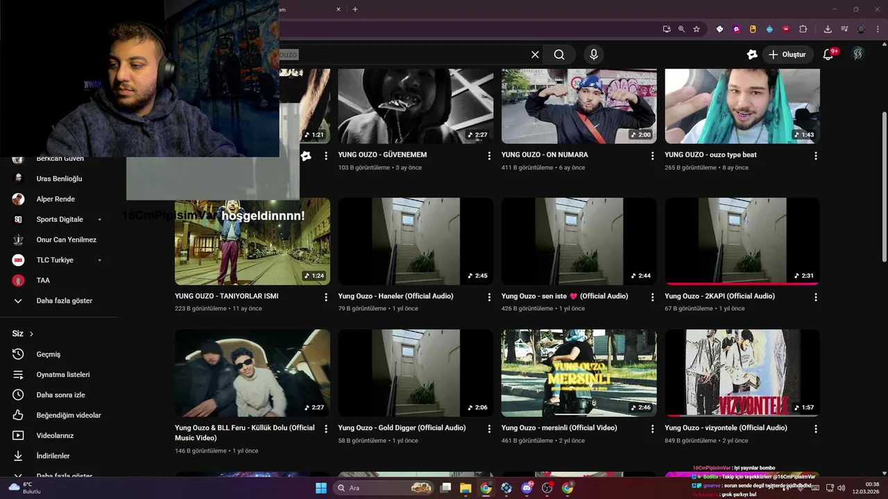Image resolution: width=888 pixels, height=499 pixels.
Task: Click the search magnifier button
Action: 559,55
